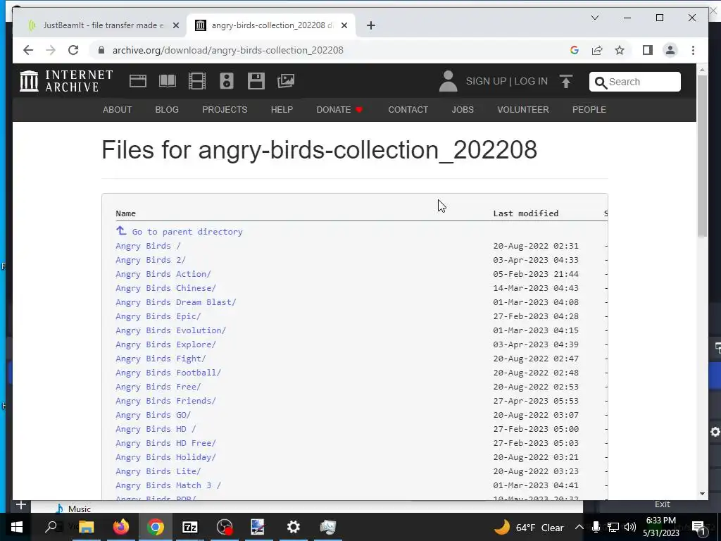Open the Angry Birds Friends/ folder

(x=165, y=401)
